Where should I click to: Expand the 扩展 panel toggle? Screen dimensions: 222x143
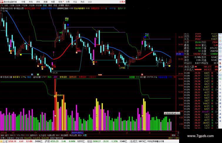(x=3, y=138)
